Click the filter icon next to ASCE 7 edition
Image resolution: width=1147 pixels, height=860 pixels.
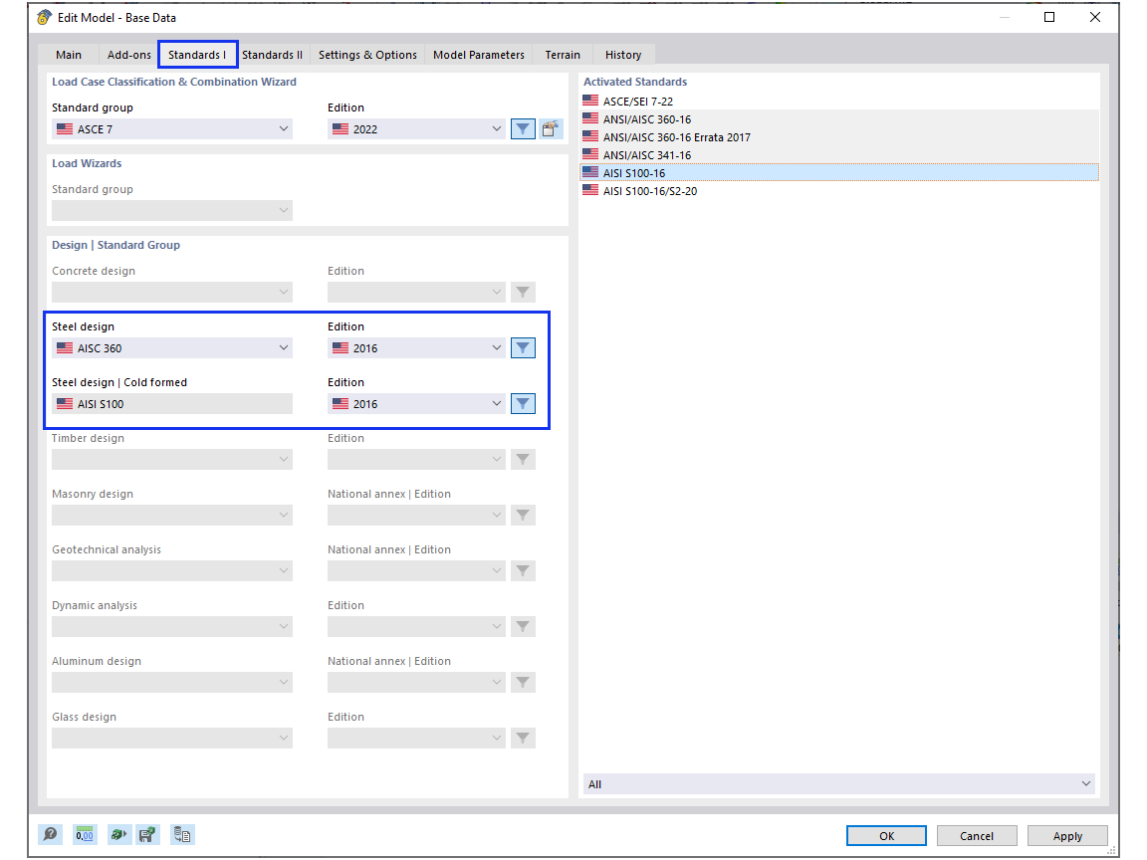coord(523,129)
